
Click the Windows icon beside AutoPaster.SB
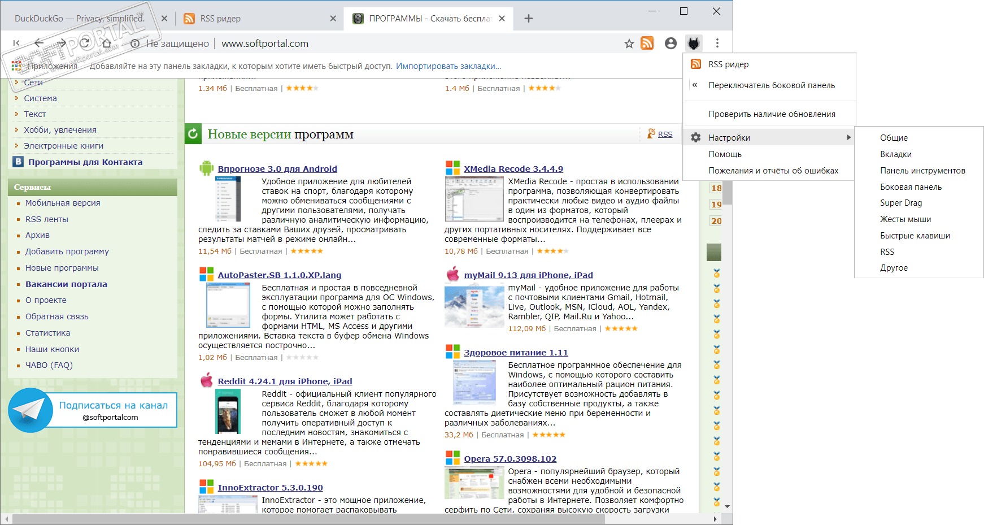pos(206,274)
